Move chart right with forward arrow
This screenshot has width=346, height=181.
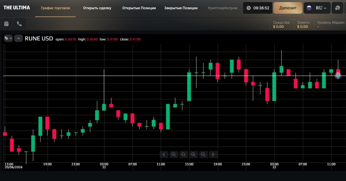213,154
